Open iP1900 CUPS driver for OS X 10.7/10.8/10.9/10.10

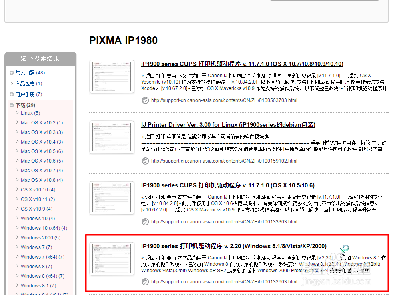coord(242,64)
